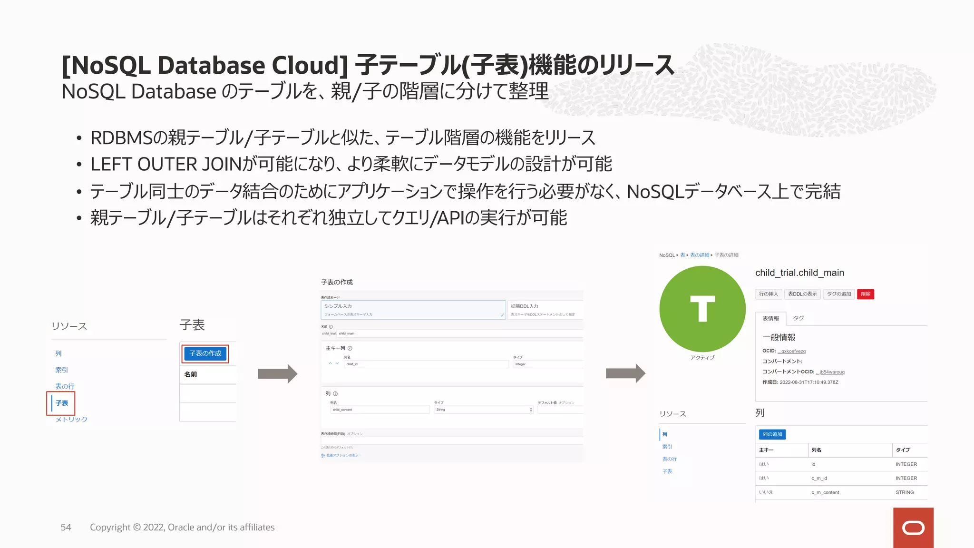Image resolution: width=974 pixels, height=548 pixels.
Task: Click the red Oracle logo
Action: (913, 528)
